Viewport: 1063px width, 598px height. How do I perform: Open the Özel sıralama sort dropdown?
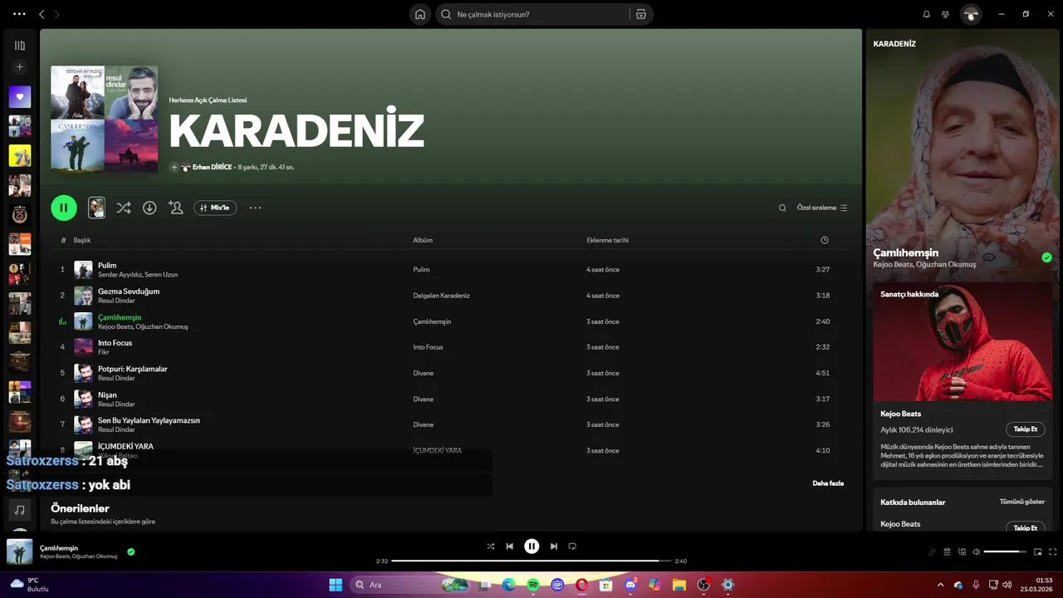click(x=822, y=208)
